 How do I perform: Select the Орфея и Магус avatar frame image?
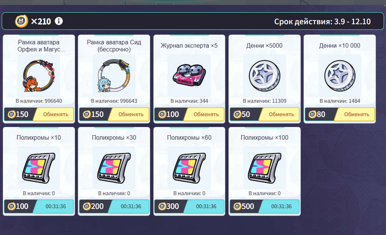point(39,76)
